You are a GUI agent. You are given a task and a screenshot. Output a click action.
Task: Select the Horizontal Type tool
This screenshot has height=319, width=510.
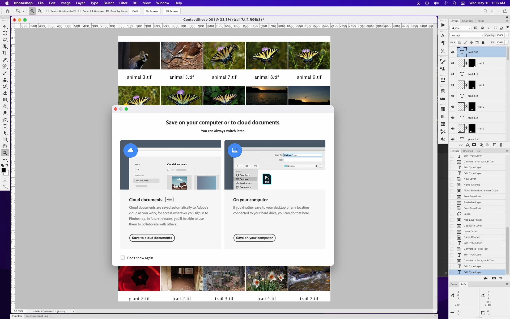coord(5,126)
